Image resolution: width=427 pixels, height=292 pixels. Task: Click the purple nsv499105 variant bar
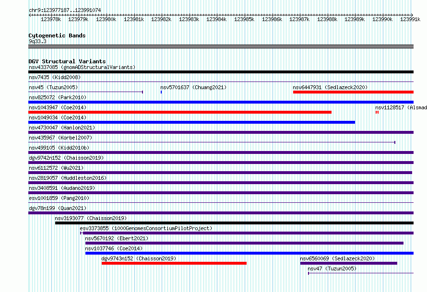(221, 152)
